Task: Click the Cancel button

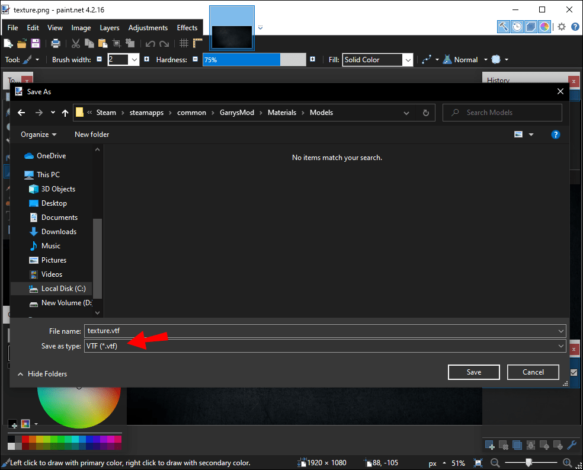Action: (533, 372)
